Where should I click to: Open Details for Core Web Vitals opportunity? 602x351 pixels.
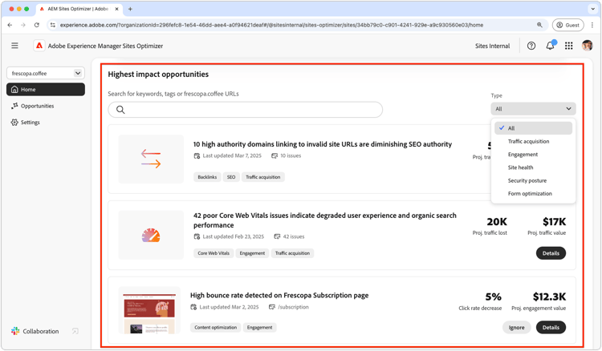click(551, 253)
